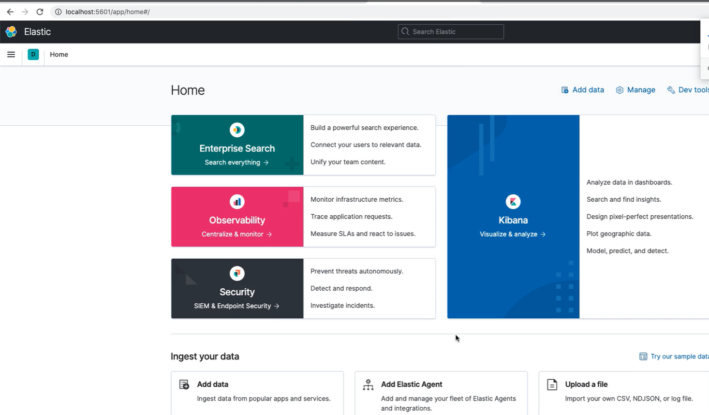The height and width of the screenshot is (415, 709).
Task: Click the Security logo icon
Action: [x=237, y=273]
